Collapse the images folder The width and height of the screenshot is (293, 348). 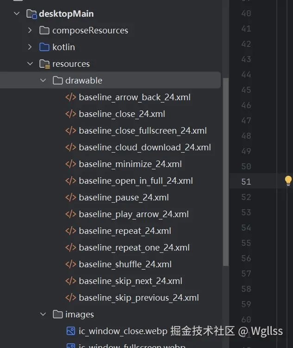click(x=43, y=315)
